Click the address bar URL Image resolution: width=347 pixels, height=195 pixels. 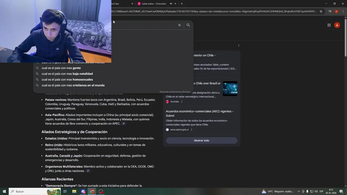[x=214, y=11]
